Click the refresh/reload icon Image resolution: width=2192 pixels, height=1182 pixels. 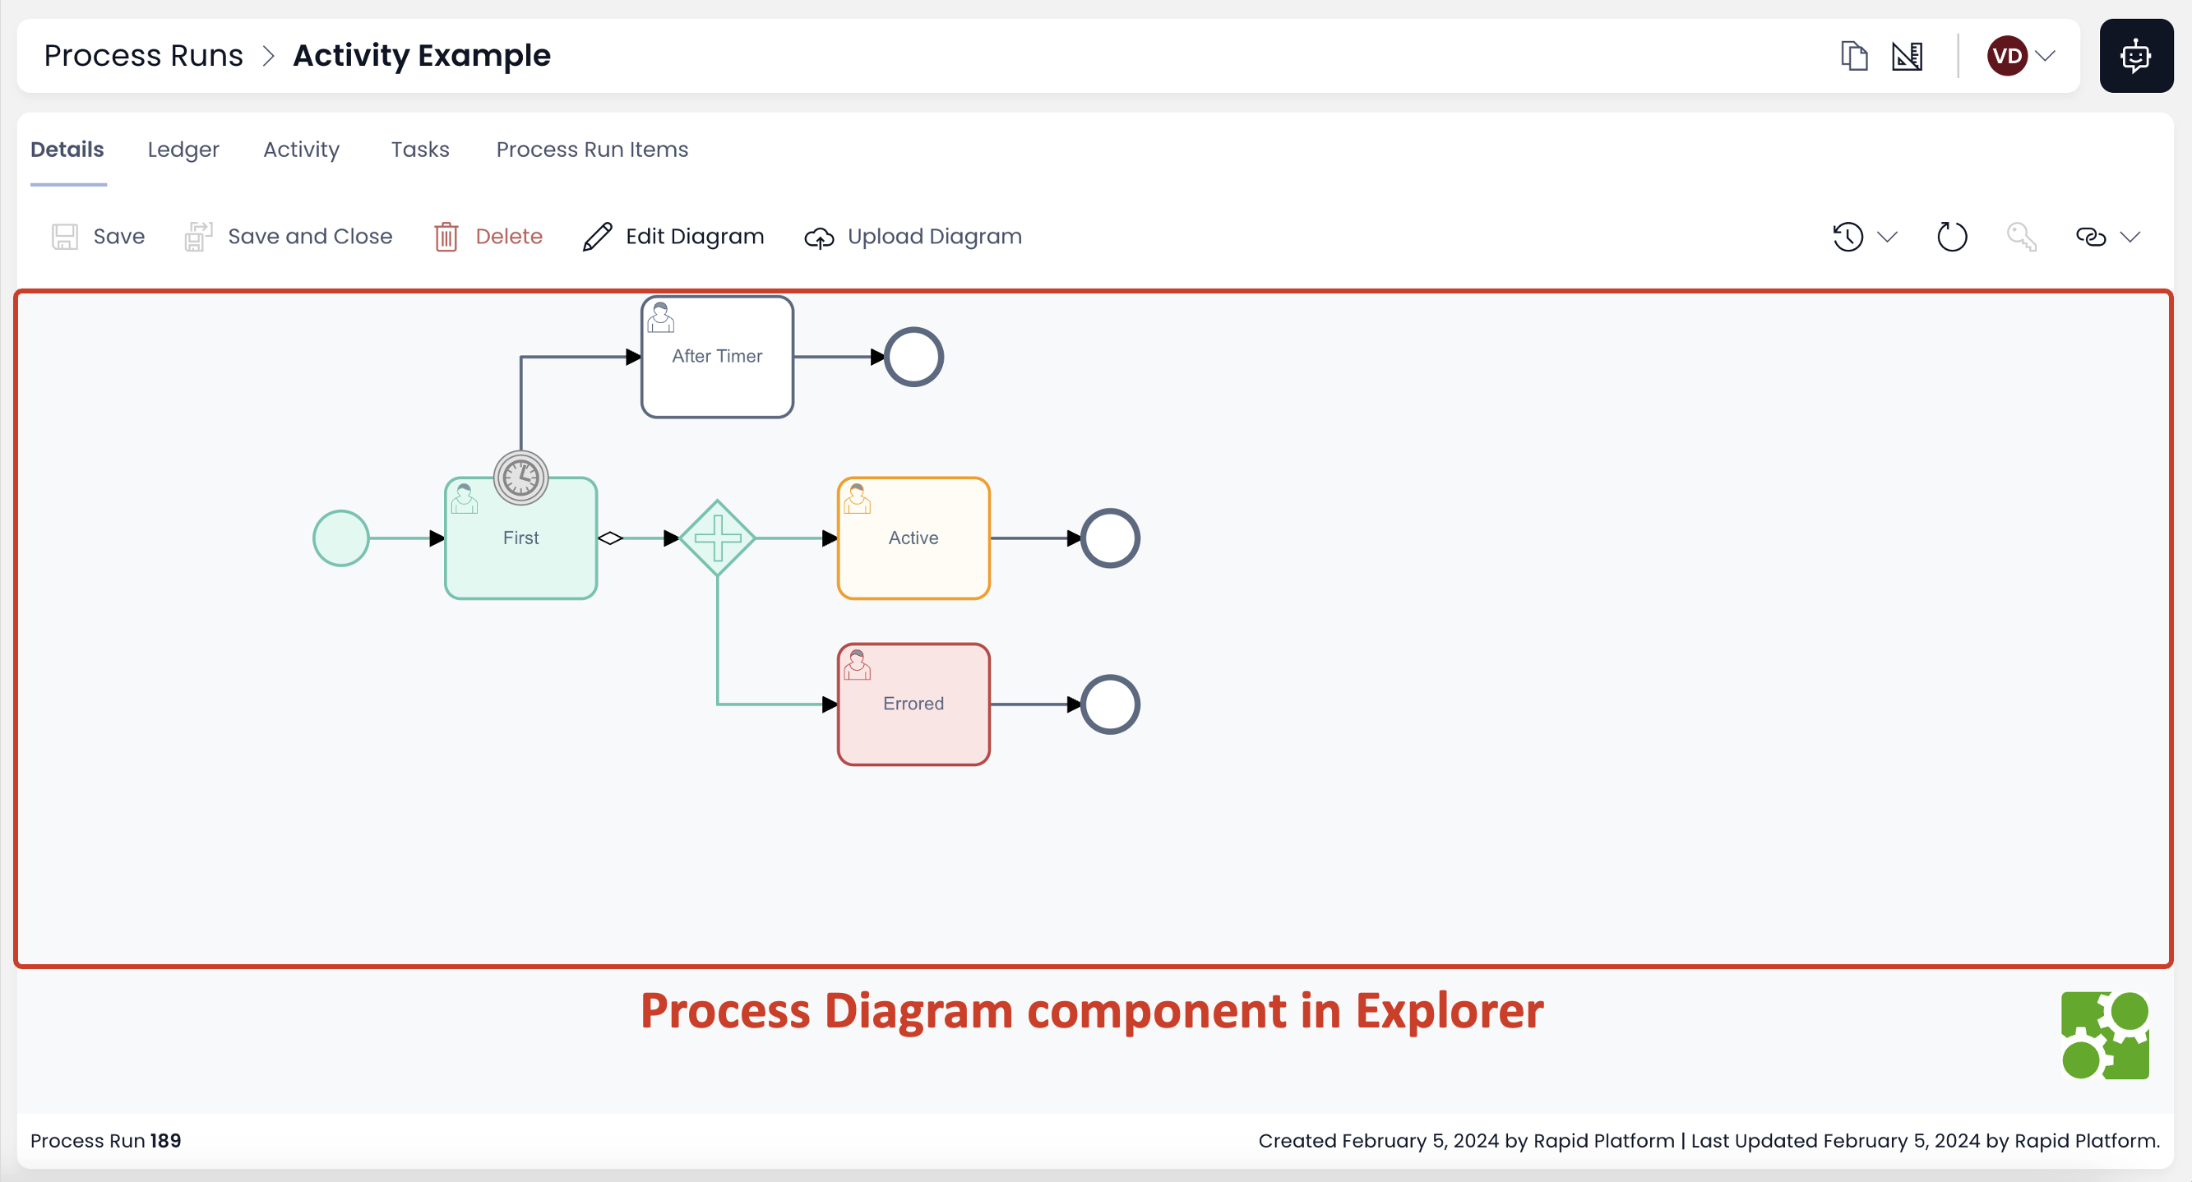click(1951, 237)
